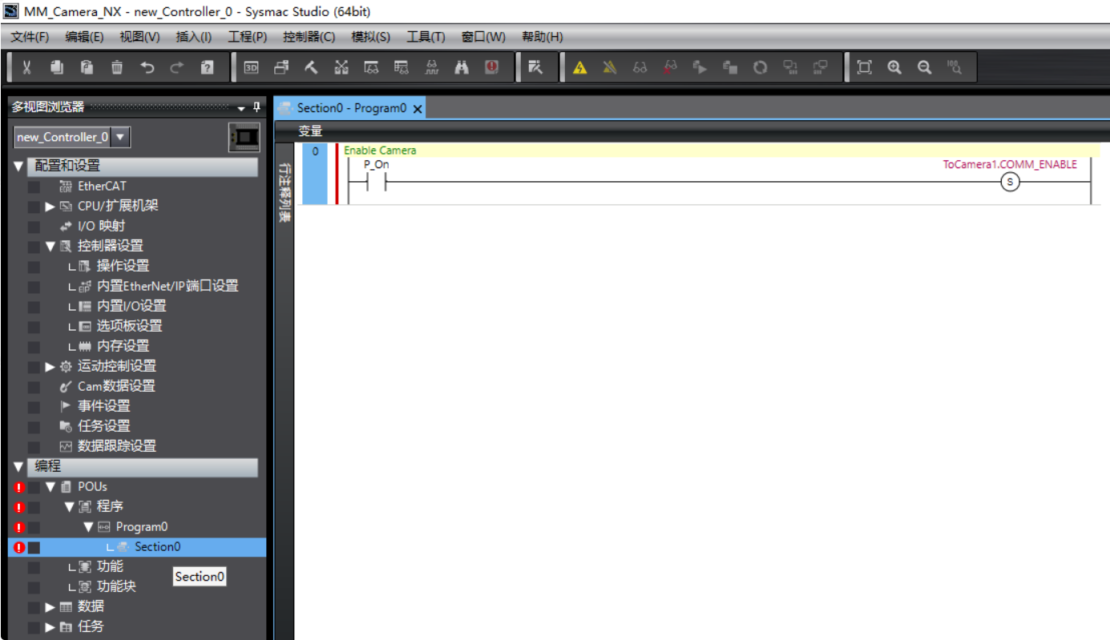Screen dimensions: 1110x640
Task: Open the new_Controller_0 dropdown selector
Action: pyautogui.click(x=119, y=137)
